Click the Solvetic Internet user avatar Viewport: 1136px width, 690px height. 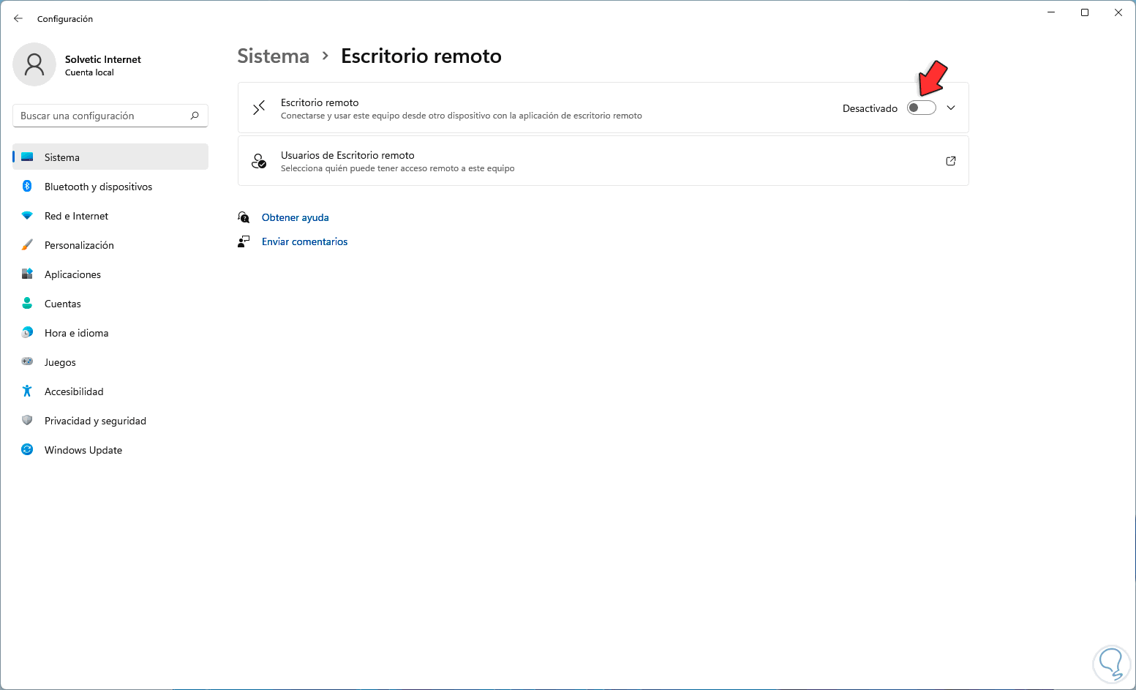(x=34, y=64)
